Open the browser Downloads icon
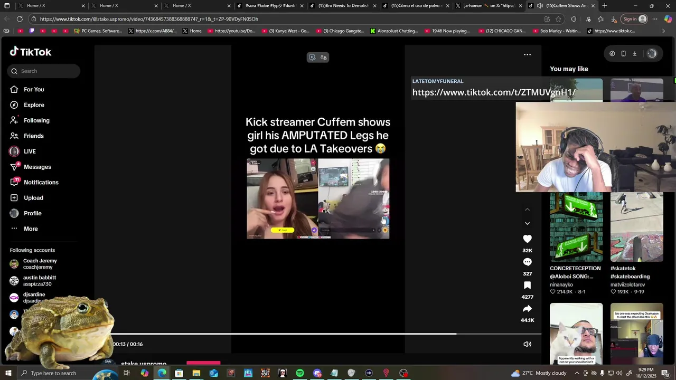Screen dimensions: 676x380 click(613, 19)
